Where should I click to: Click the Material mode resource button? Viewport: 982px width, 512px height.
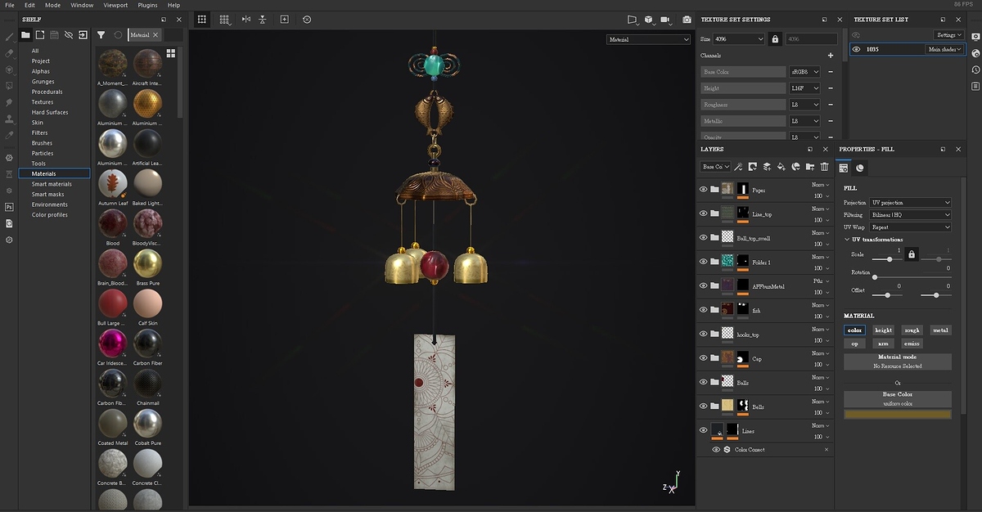click(x=898, y=362)
